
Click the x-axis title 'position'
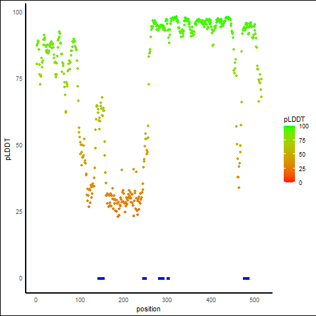(148, 309)
